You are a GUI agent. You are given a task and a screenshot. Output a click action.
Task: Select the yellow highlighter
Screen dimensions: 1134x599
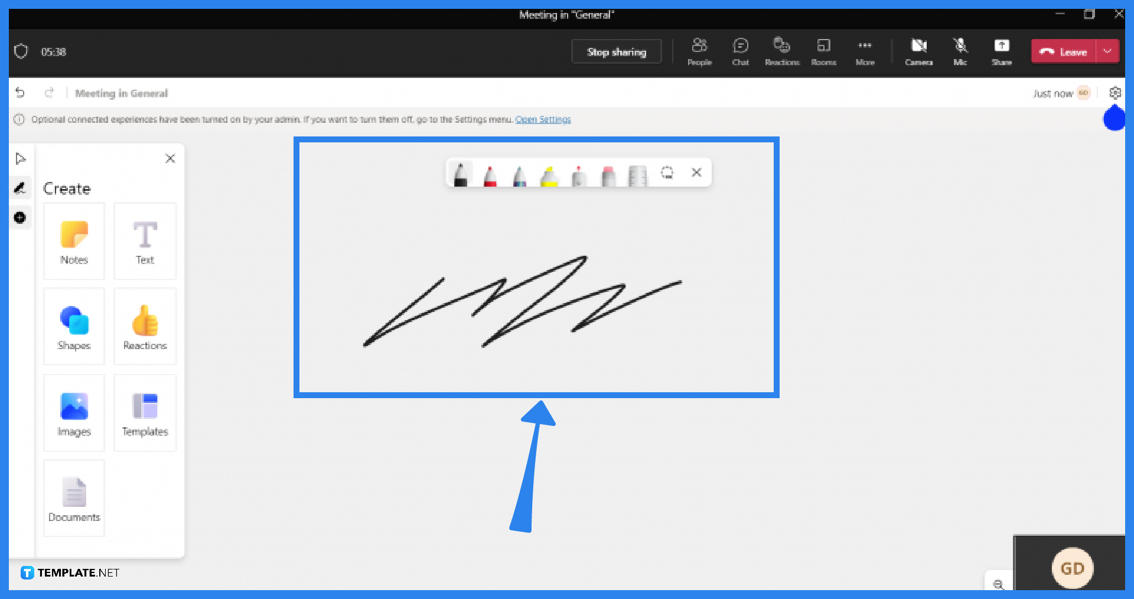549,173
